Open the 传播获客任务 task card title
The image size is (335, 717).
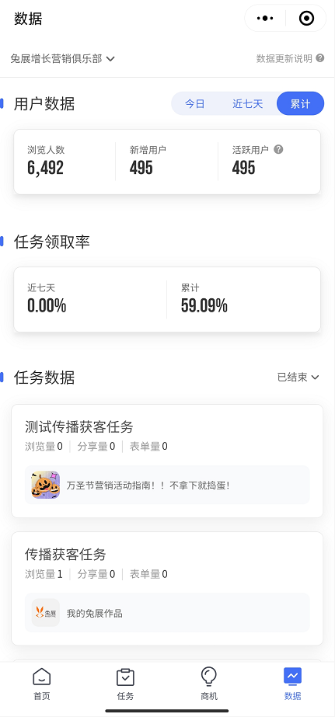tap(65, 555)
